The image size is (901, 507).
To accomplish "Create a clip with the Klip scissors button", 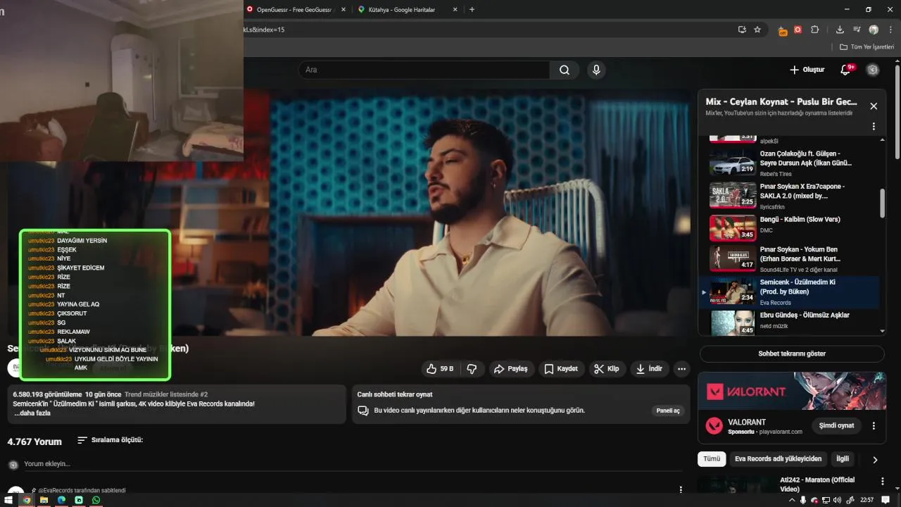I will point(606,368).
